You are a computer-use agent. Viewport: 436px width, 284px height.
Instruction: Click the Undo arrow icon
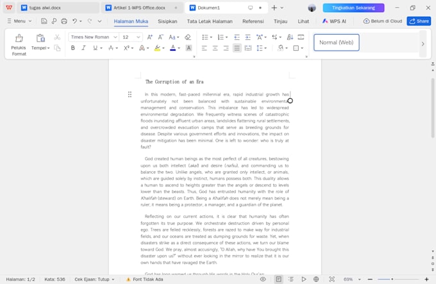pyautogui.click(x=74, y=21)
